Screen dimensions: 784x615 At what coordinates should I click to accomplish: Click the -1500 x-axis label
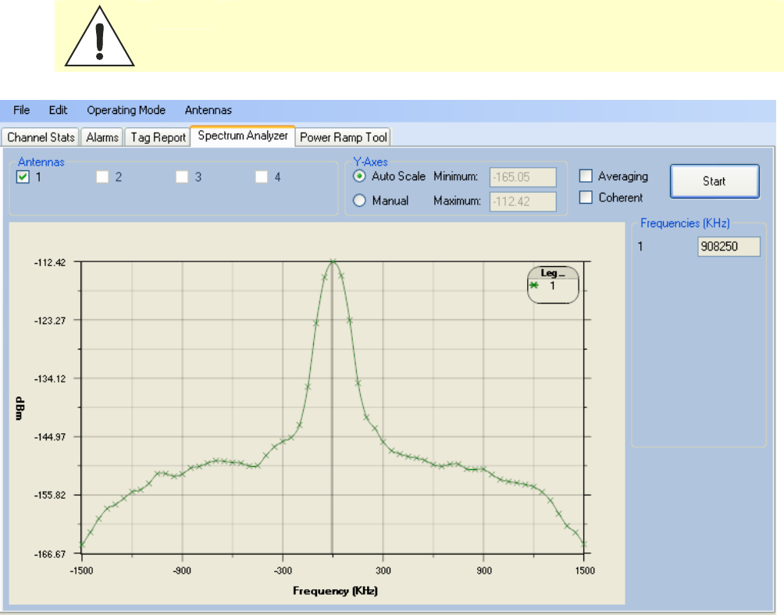click(81, 571)
